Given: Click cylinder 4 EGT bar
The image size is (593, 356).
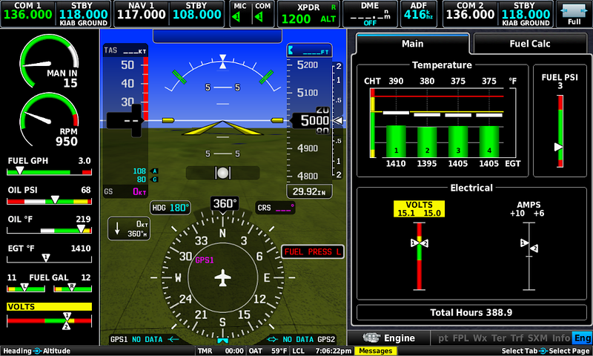Looking at the screenshot, I should click(489, 142).
